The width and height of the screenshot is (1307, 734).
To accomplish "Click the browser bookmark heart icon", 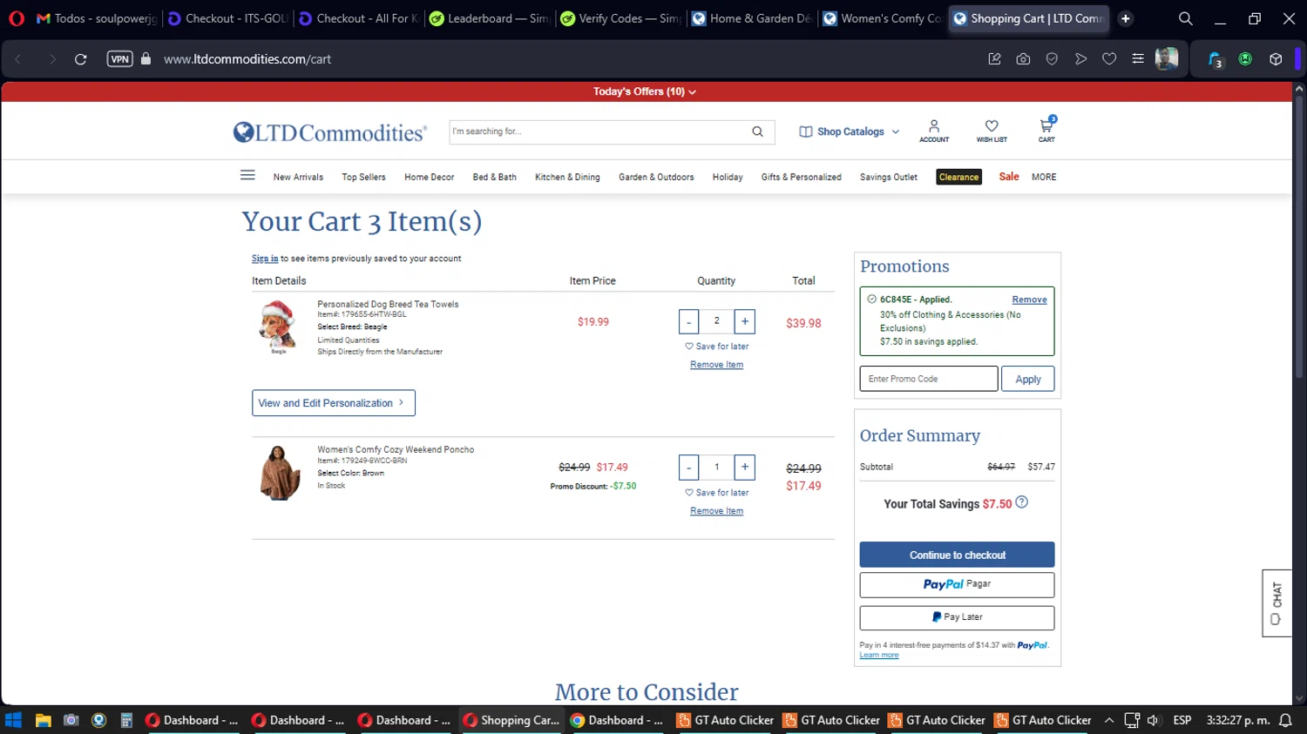I will click(x=1109, y=59).
